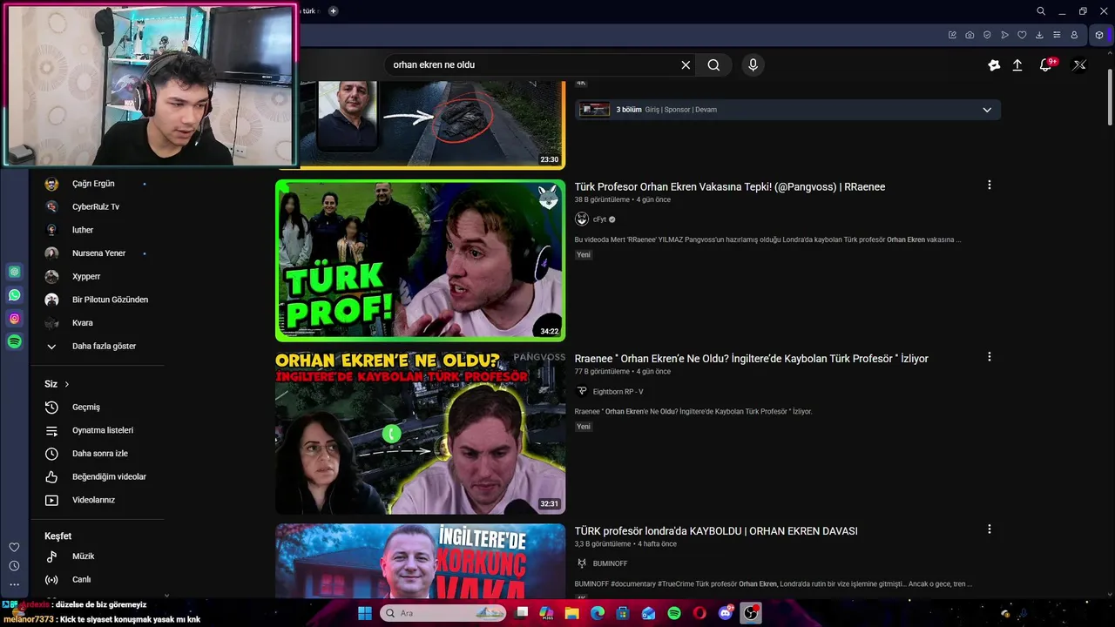Viewport: 1115px width, 627px height.
Task: Open Oynatma listeleri playlists
Action: (103, 430)
